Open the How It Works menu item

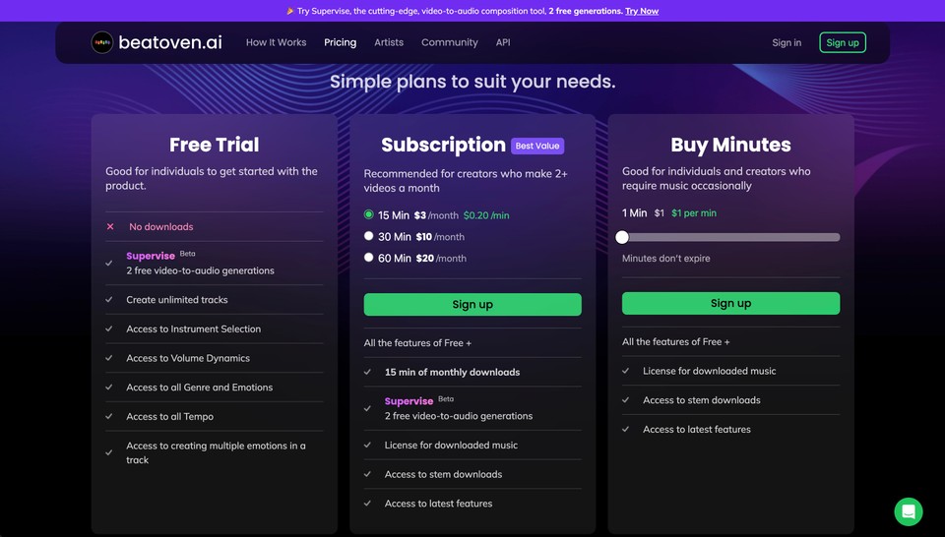pyautogui.click(x=276, y=42)
